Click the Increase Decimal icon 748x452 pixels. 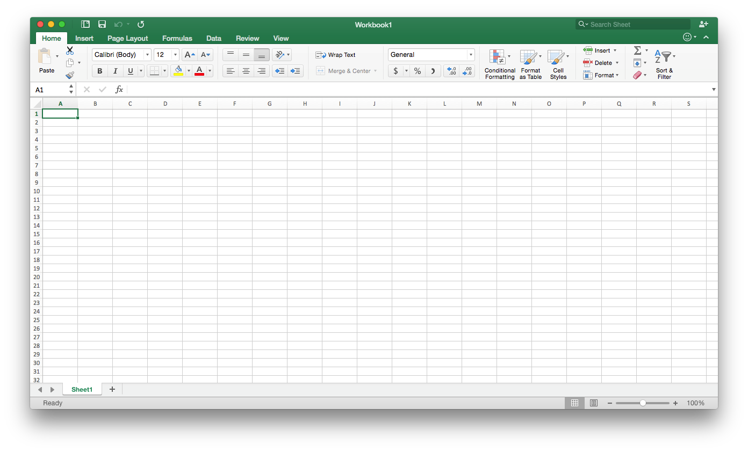pyautogui.click(x=451, y=71)
